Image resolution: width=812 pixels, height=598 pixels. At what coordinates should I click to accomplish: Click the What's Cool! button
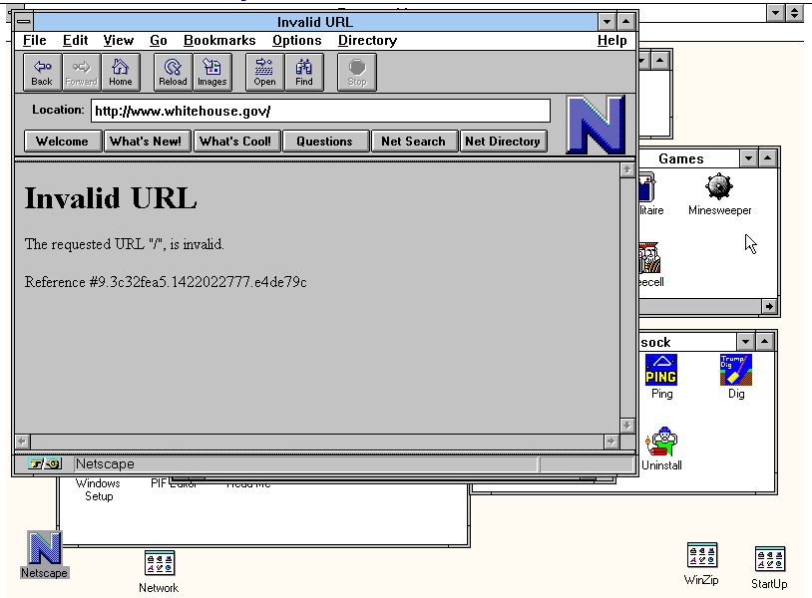(x=236, y=142)
